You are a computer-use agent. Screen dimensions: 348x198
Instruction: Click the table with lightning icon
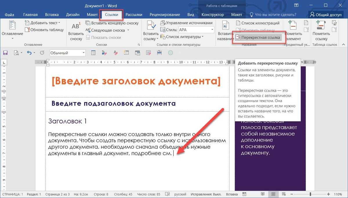(126, 53)
